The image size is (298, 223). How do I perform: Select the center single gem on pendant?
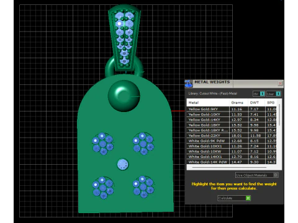123,164
